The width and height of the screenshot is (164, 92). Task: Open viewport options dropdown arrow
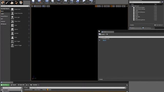(x=32, y=6)
